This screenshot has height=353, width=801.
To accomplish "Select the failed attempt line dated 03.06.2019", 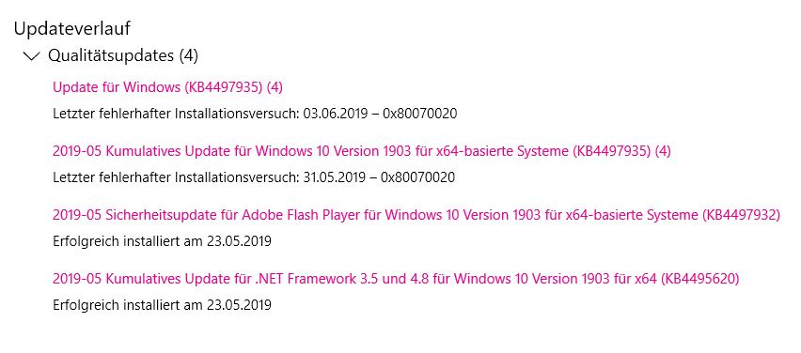I will click(255, 114).
